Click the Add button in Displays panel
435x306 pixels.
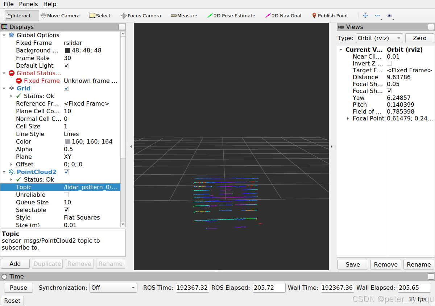coord(15,264)
